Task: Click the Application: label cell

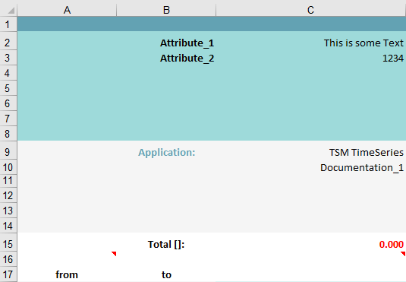Action: click(x=166, y=152)
